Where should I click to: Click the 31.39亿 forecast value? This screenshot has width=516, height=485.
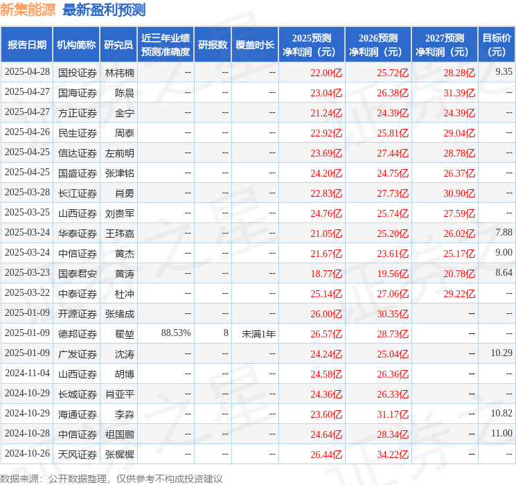(459, 93)
